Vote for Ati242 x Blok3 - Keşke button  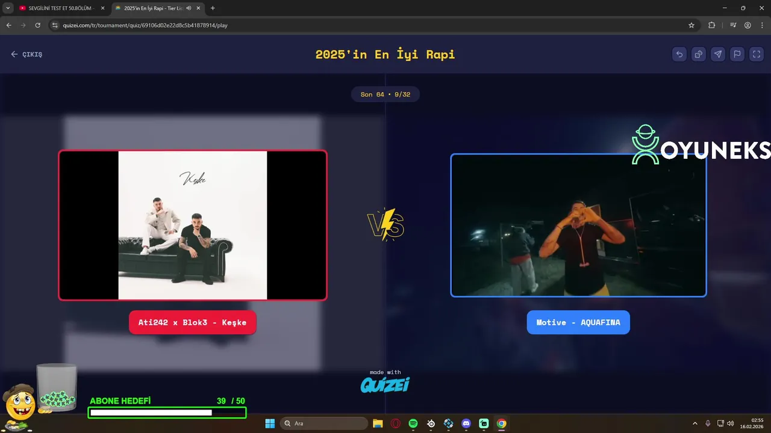tap(192, 322)
